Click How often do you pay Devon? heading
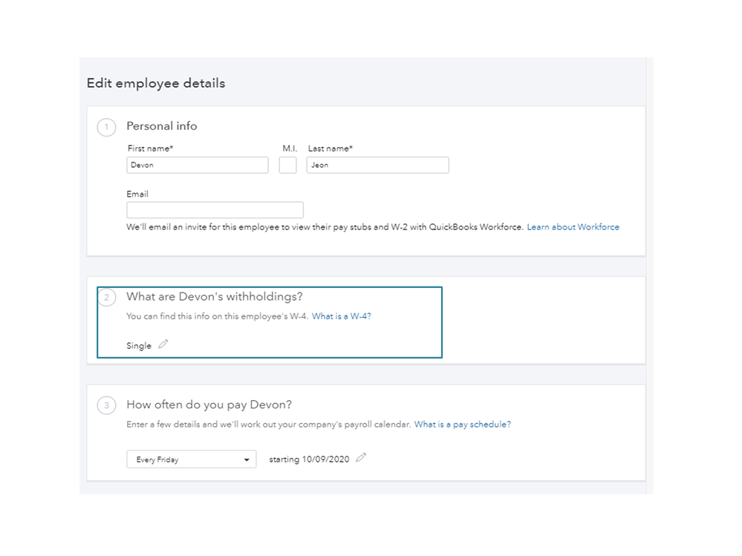Image resolution: width=742 pixels, height=556 pixels. tap(209, 405)
